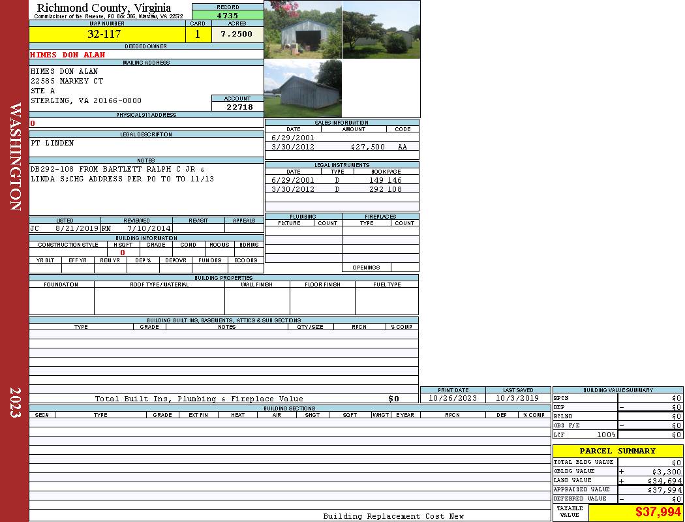
Task: Select the 6/29/2001 legal instrument row
Action: [x=341, y=180]
